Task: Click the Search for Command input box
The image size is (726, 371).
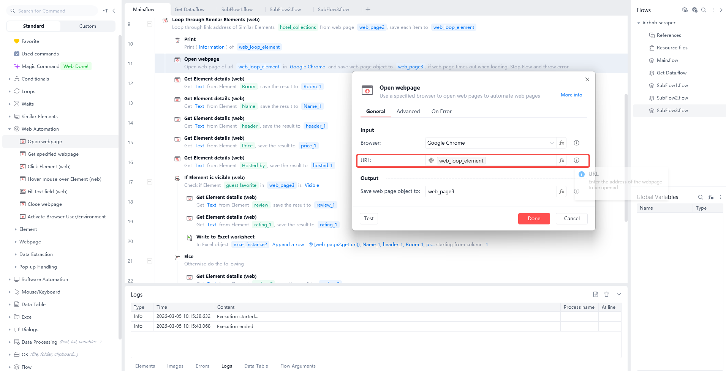Action: (52, 11)
